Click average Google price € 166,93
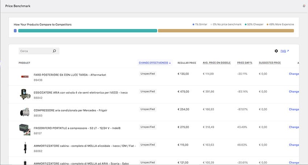The image size is (308, 165). click(x=208, y=109)
